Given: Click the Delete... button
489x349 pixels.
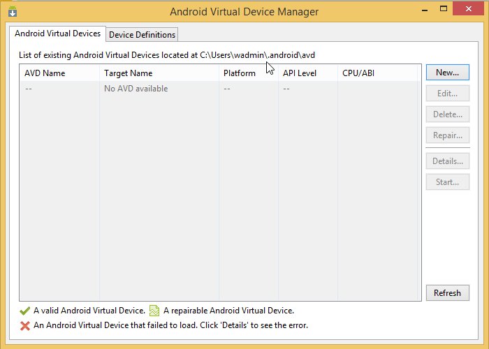Looking at the screenshot, I should [448, 114].
